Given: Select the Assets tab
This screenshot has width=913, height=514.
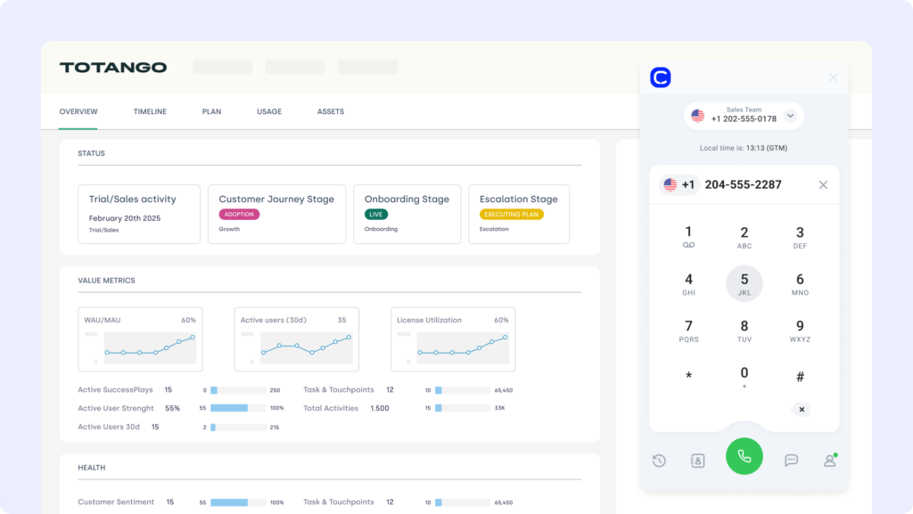Looking at the screenshot, I should [330, 111].
